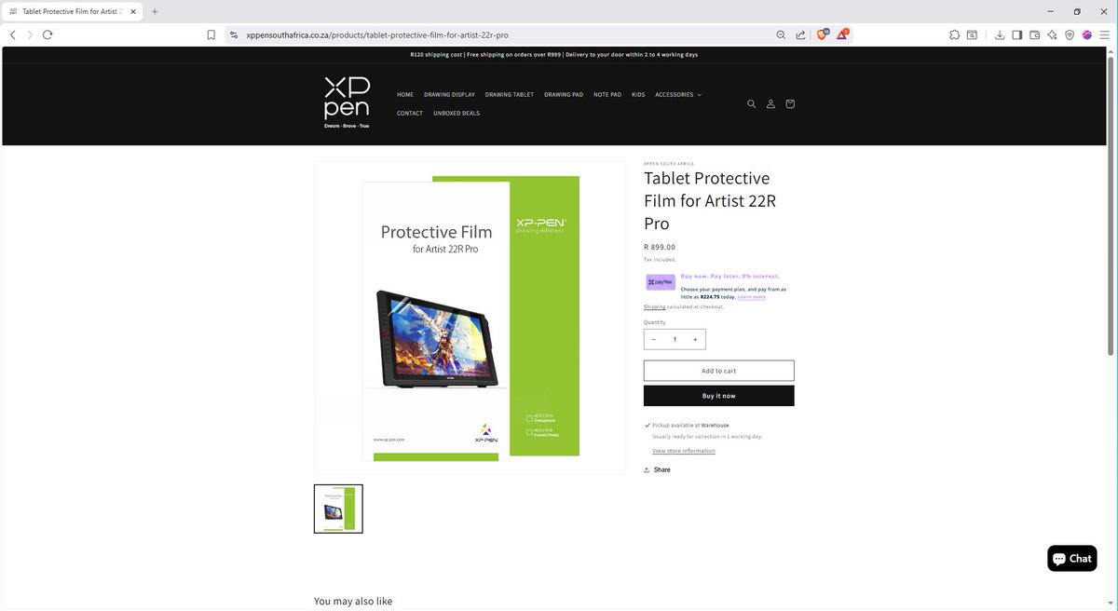The image size is (1118, 611).
Task: Open site settings icon in address bar
Action: point(233,34)
